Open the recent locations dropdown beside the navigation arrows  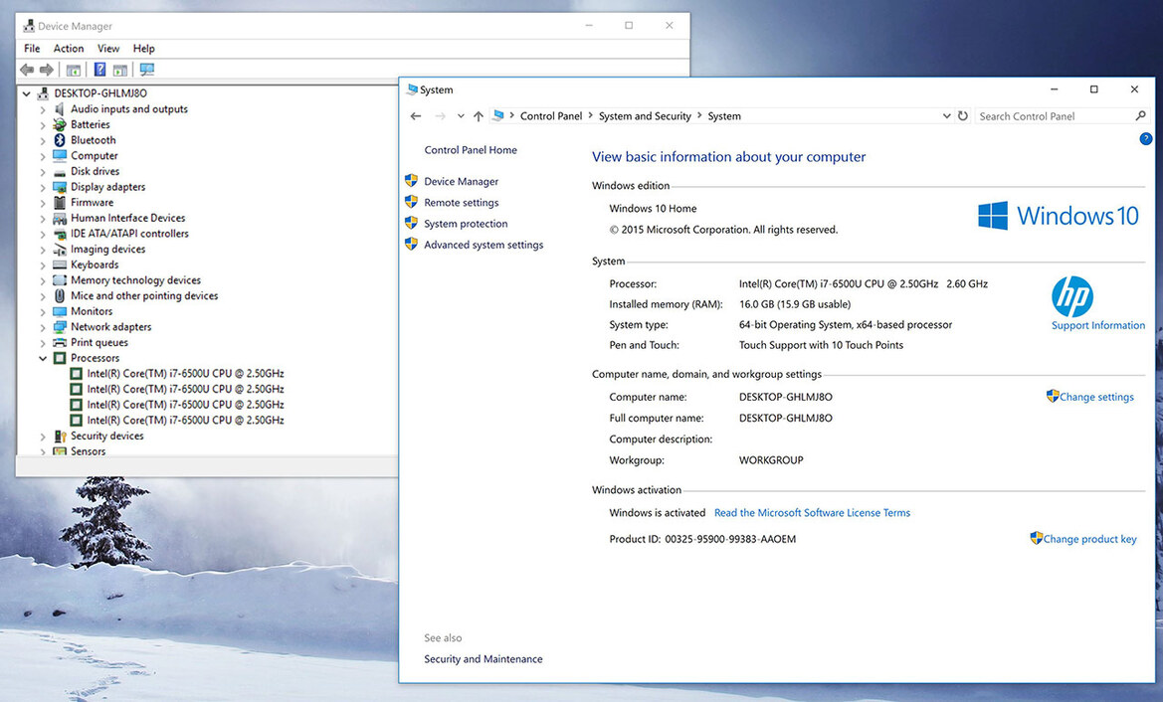tap(461, 116)
